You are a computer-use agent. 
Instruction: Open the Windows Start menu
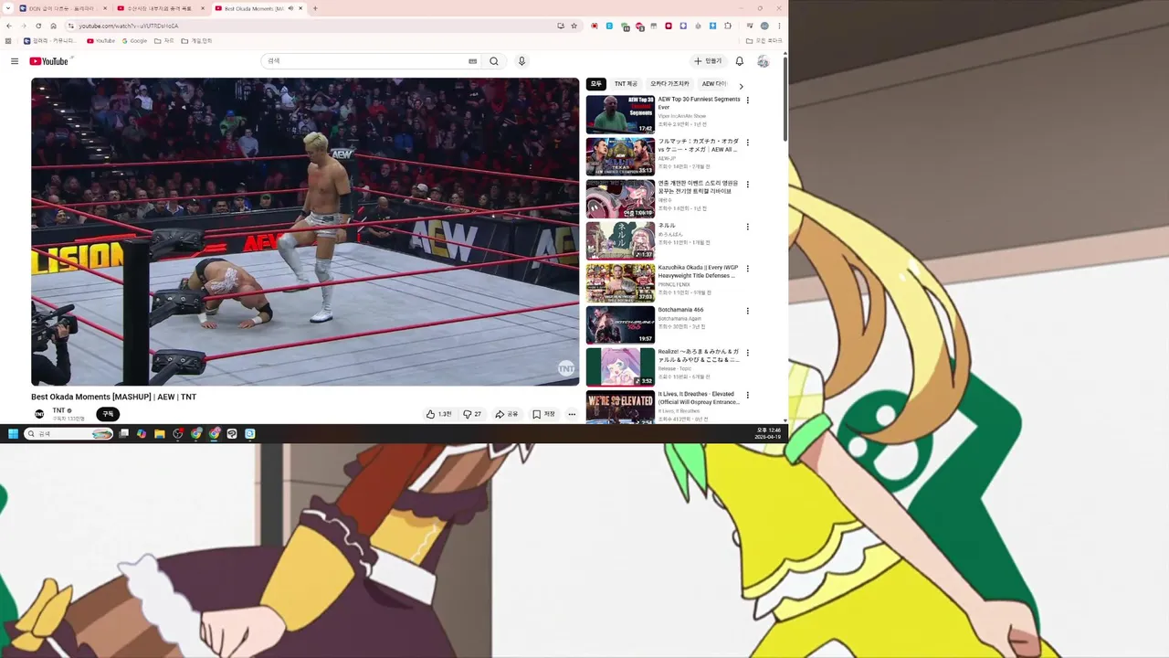coord(13,433)
